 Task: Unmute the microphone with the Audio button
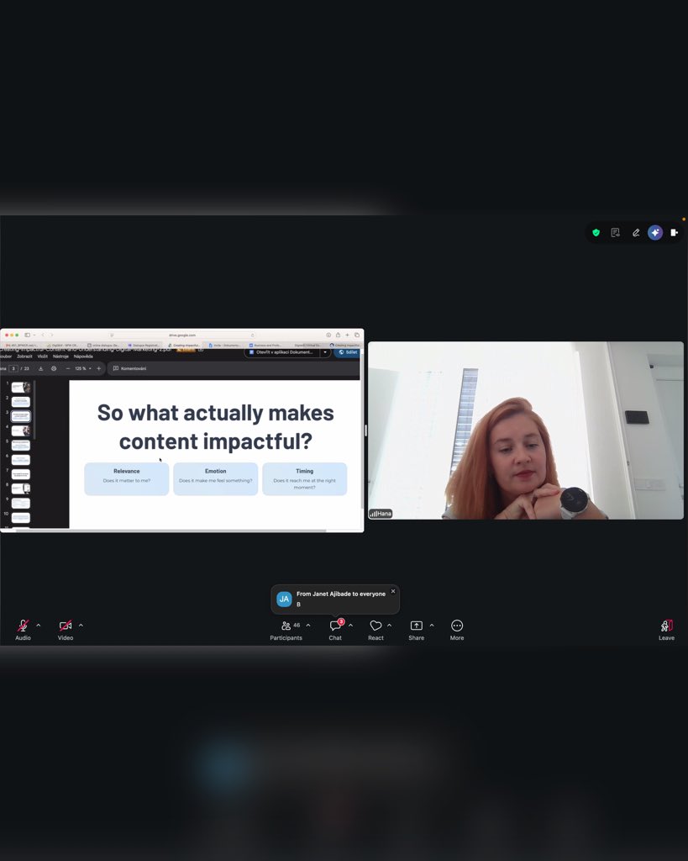pyautogui.click(x=23, y=629)
